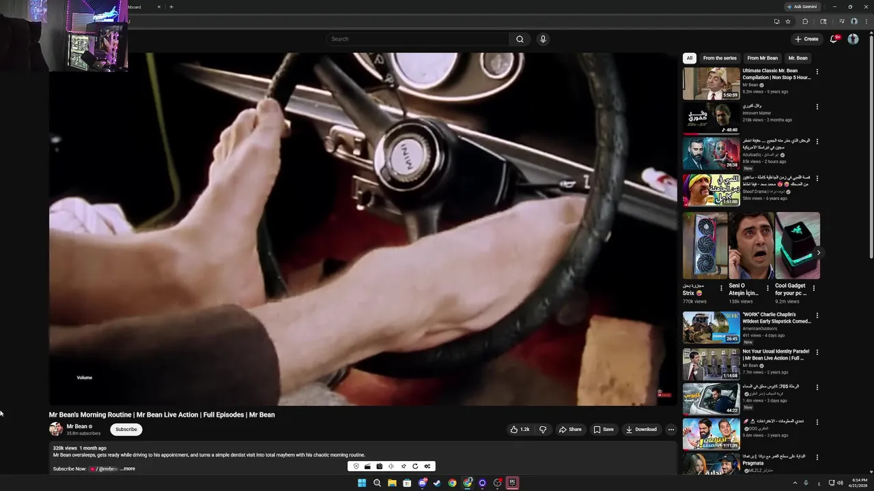Open the Seni O Ateşin İçin short
874x491 pixels.
click(x=751, y=245)
